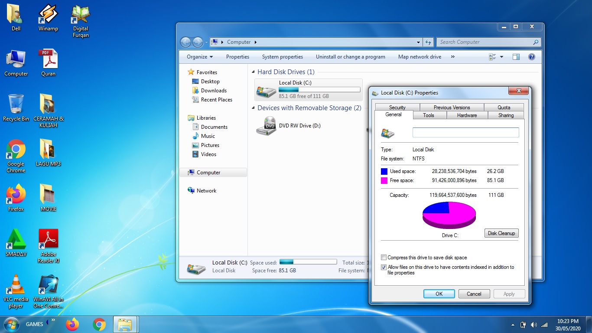The image size is (592, 333).
Task: Click Properties in Explorer toolbar
Action: [237, 57]
